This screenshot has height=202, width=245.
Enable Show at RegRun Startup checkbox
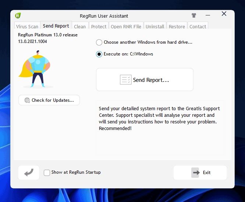[47, 173]
